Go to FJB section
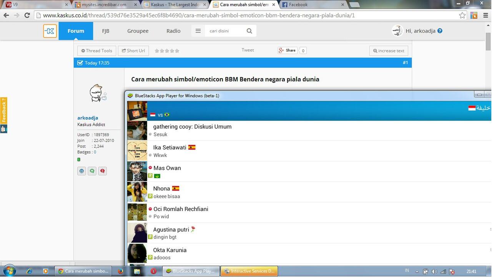 (105, 31)
